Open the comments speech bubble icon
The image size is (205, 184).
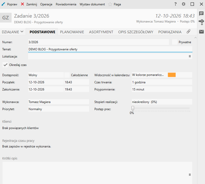tap(201, 14)
